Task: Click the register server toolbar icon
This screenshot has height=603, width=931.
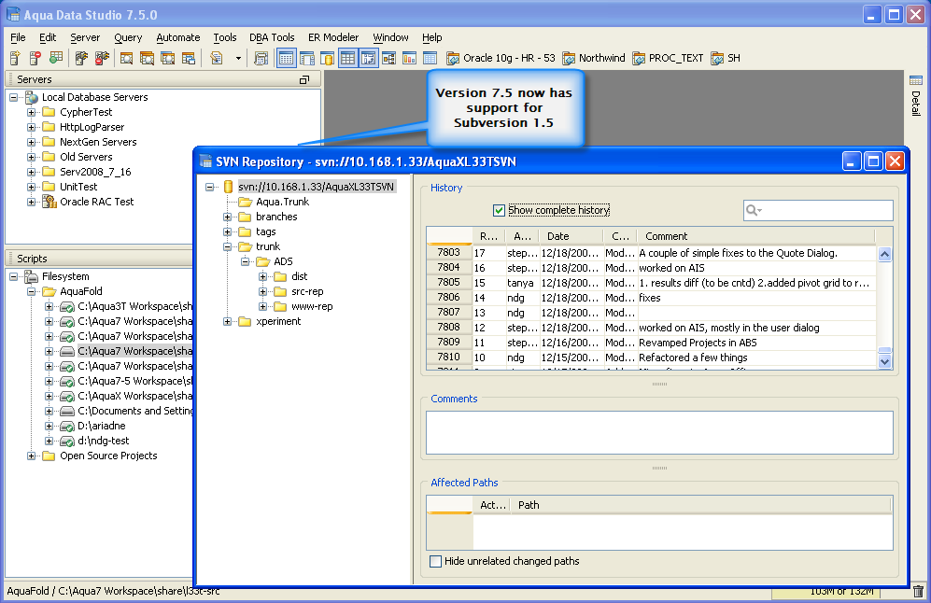Action: point(15,58)
